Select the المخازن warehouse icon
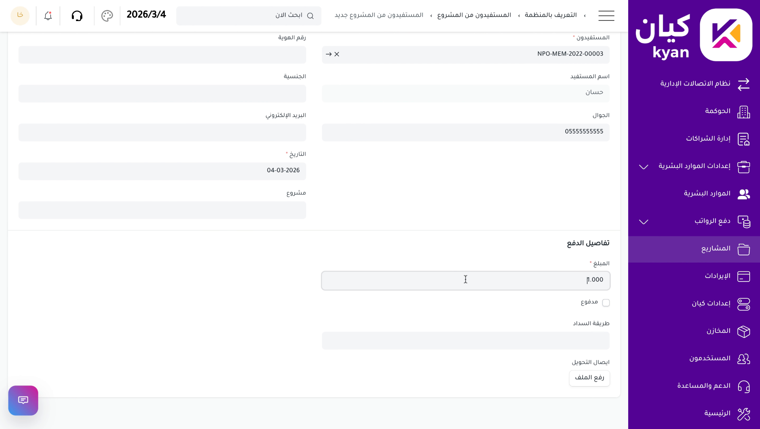This screenshot has width=760, height=429. [x=744, y=331]
